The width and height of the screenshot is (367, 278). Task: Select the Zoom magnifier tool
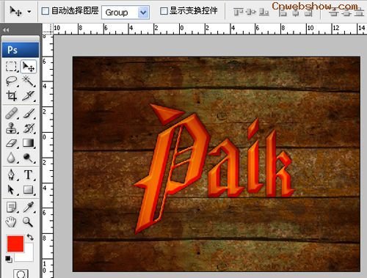click(x=28, y=222)
